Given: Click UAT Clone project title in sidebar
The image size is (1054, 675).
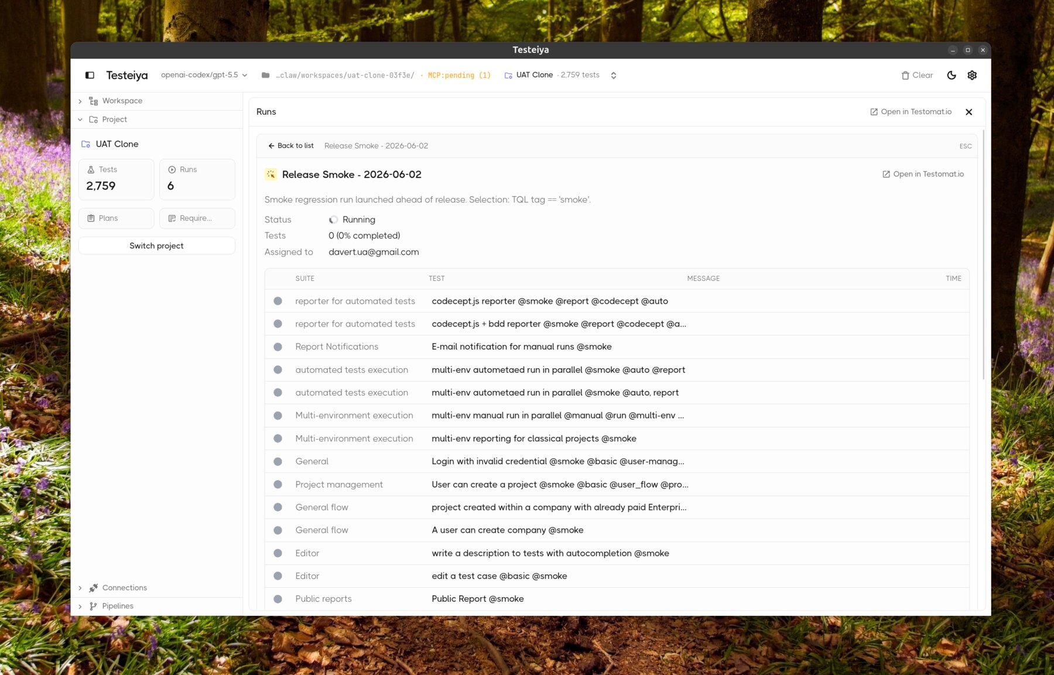Looking at the screenshot, I should [117, 144].
